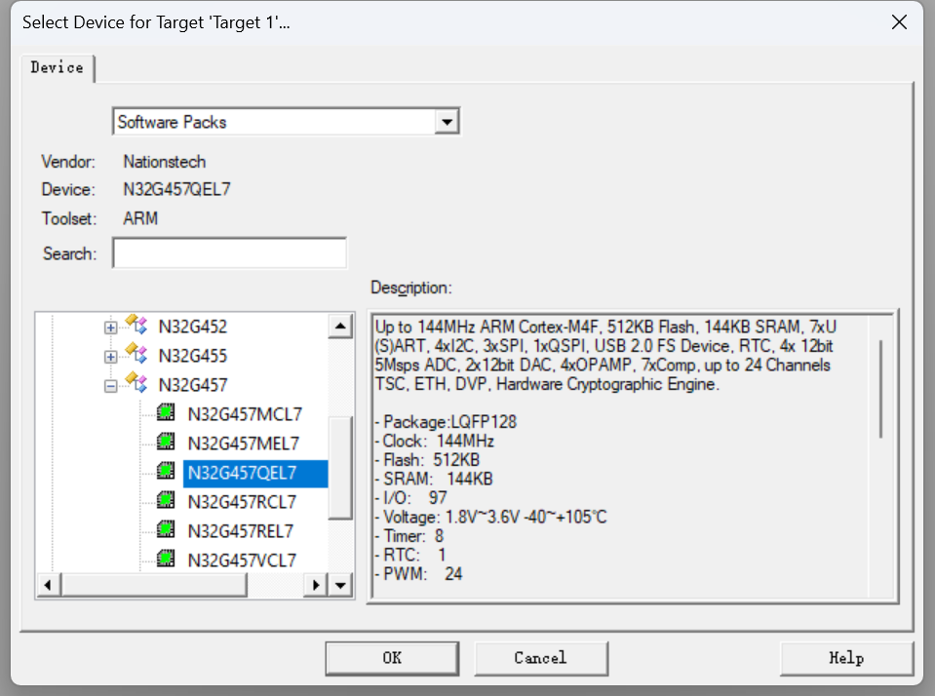Click the Vendor value 'Nationstech'
This screenshot has width=935, height=696.
[x=165, y=162]
